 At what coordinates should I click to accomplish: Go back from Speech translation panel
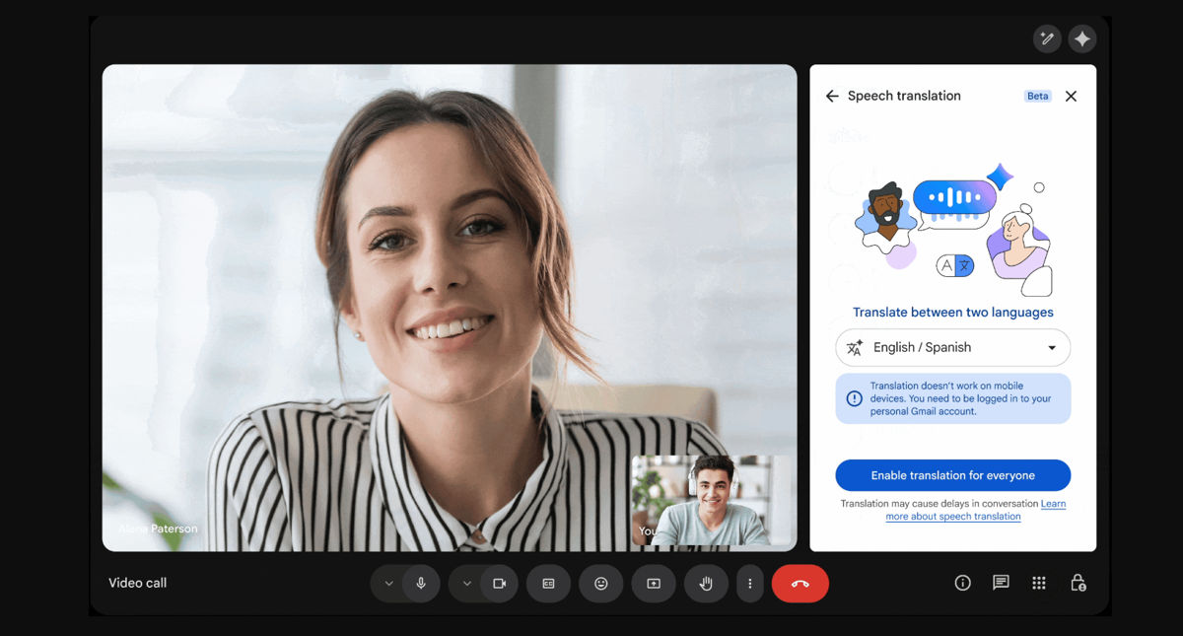(x=832, y=96)
